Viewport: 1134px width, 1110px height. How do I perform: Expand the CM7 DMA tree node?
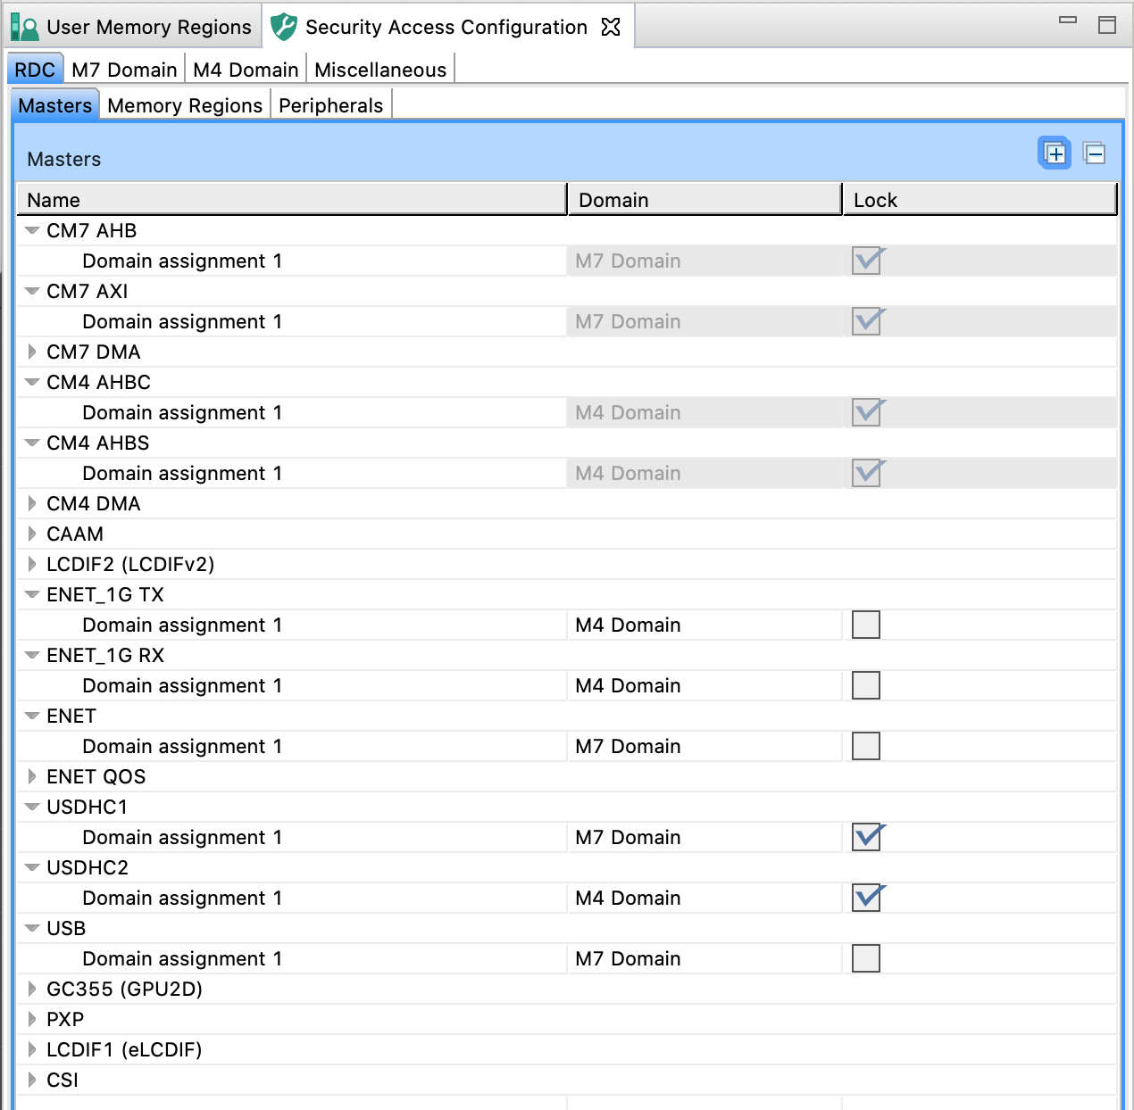pyautogui.click(x=32, y=352)
